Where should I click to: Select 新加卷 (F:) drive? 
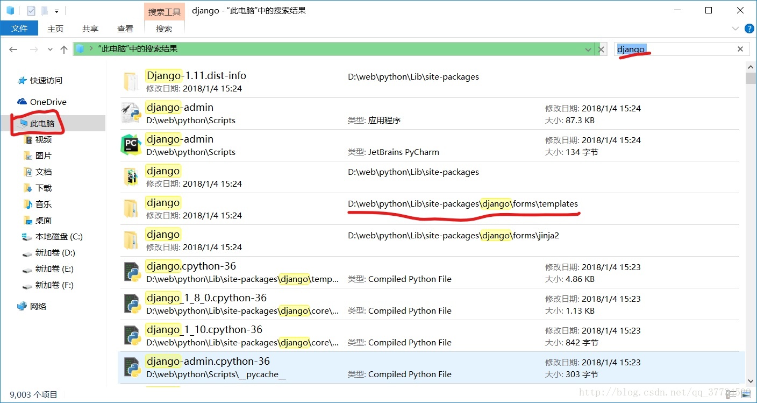pos(54,285)
